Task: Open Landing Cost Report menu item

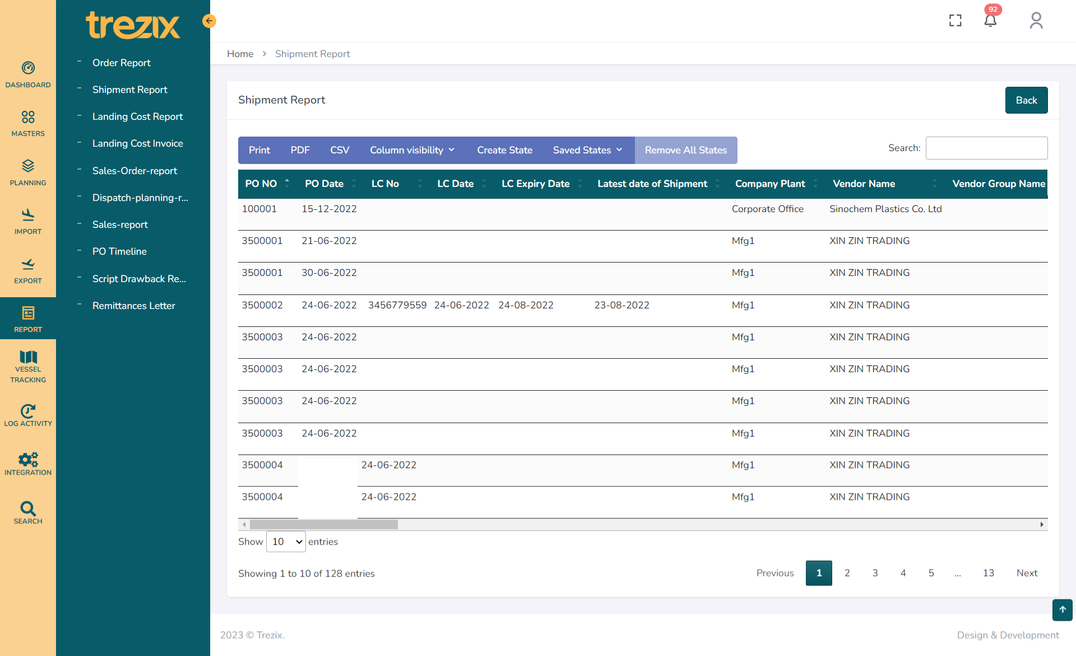Action: coord(137,116)
